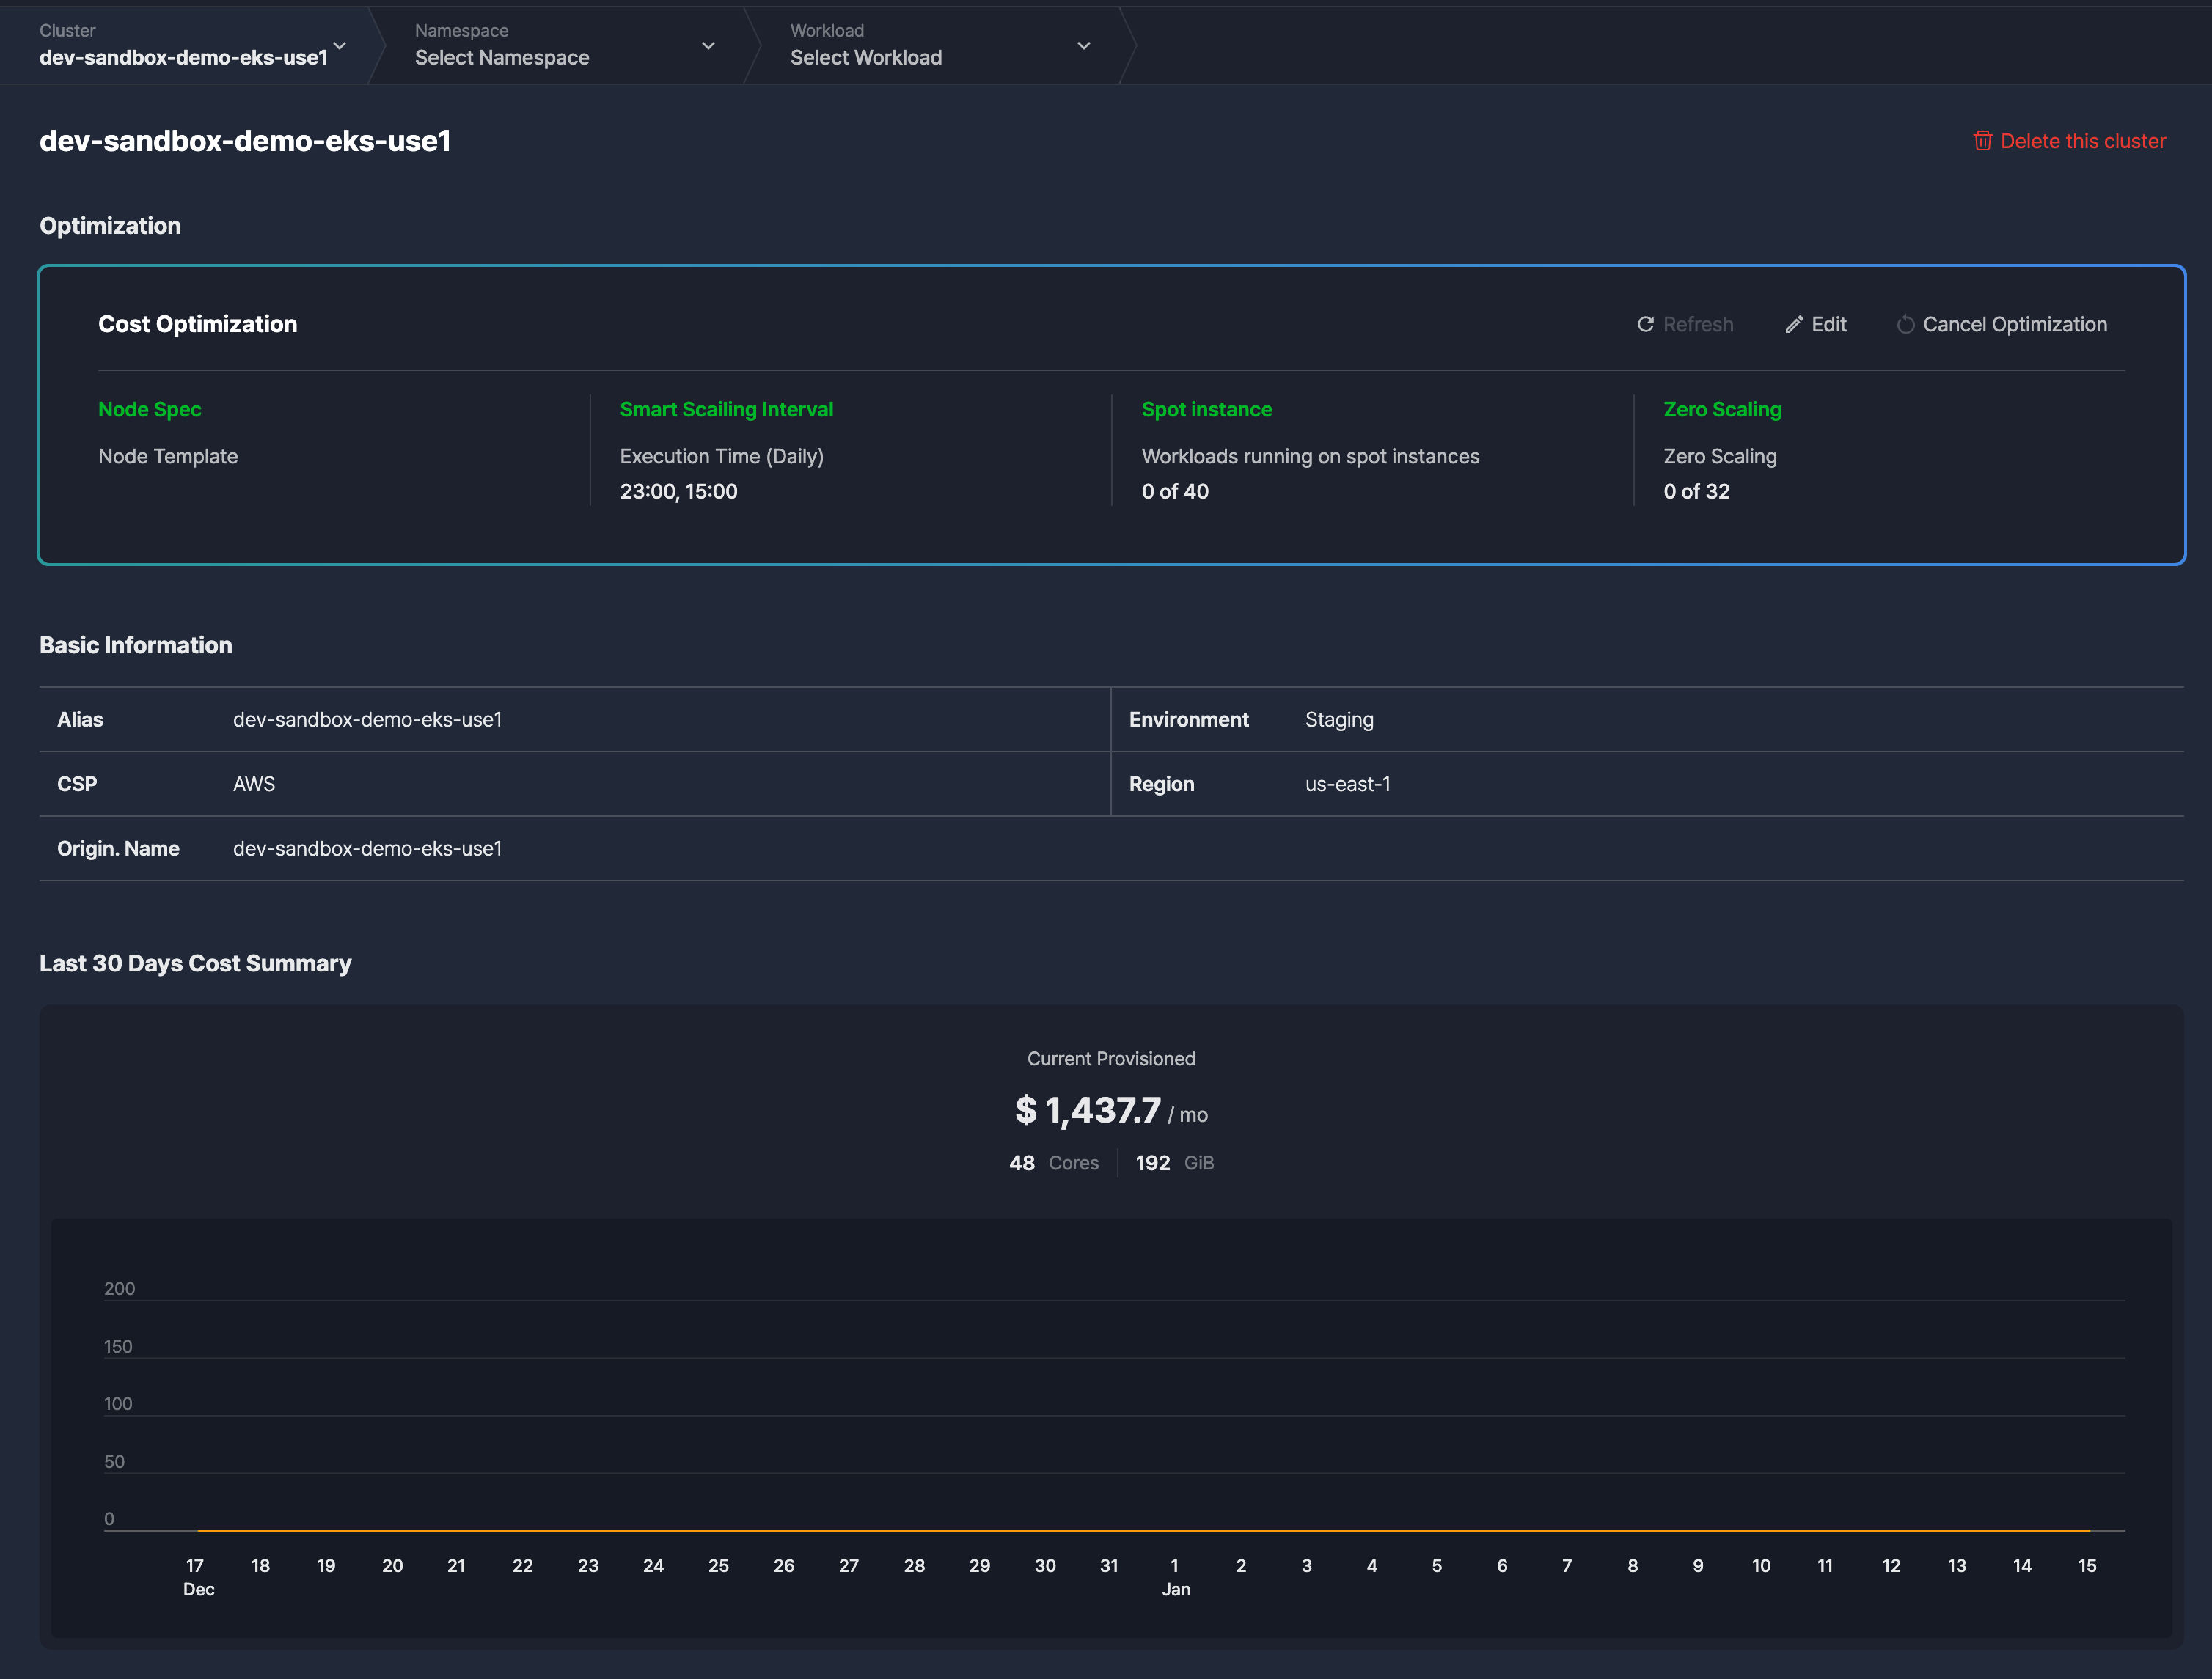Click the Spot instance heading

(x=1206, y=410)
